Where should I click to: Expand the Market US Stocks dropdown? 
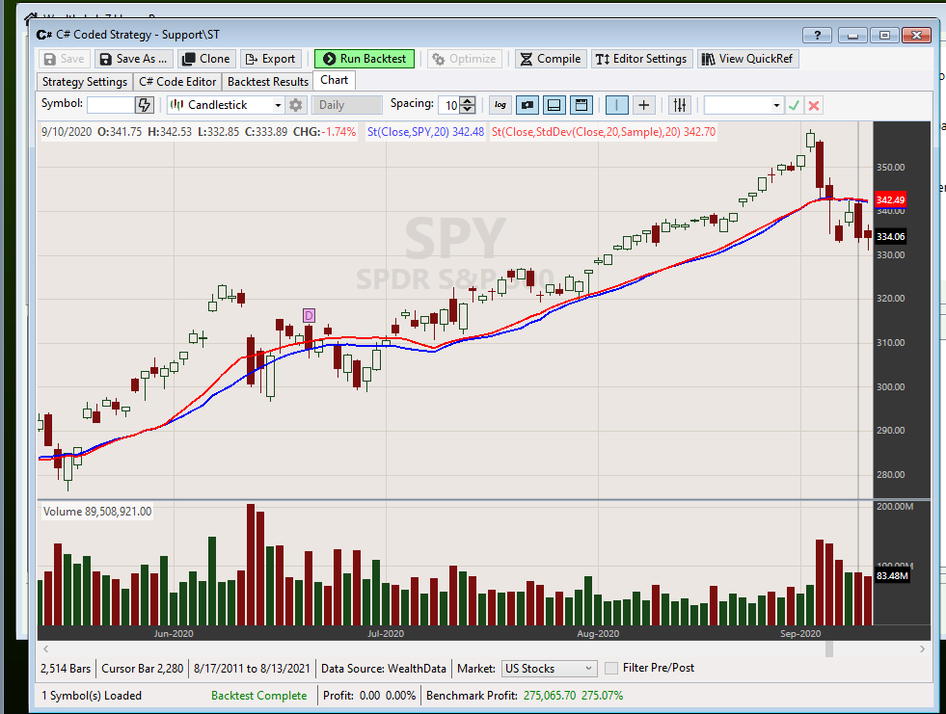[549, 668]
